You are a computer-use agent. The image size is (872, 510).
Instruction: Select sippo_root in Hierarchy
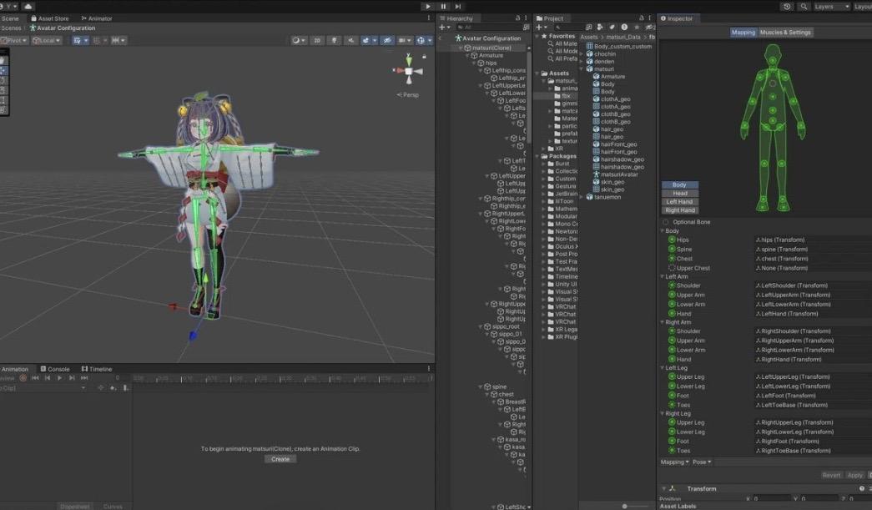coord(502,327)
